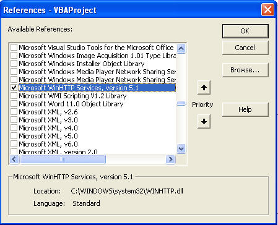
Task: Select the Microsoft Windows Installer Object Library row
Action: tap(82, 64)
